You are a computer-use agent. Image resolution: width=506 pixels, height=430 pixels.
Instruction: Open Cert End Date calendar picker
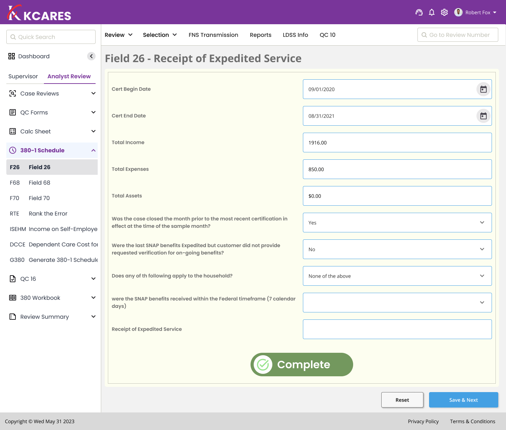(483, 116)
